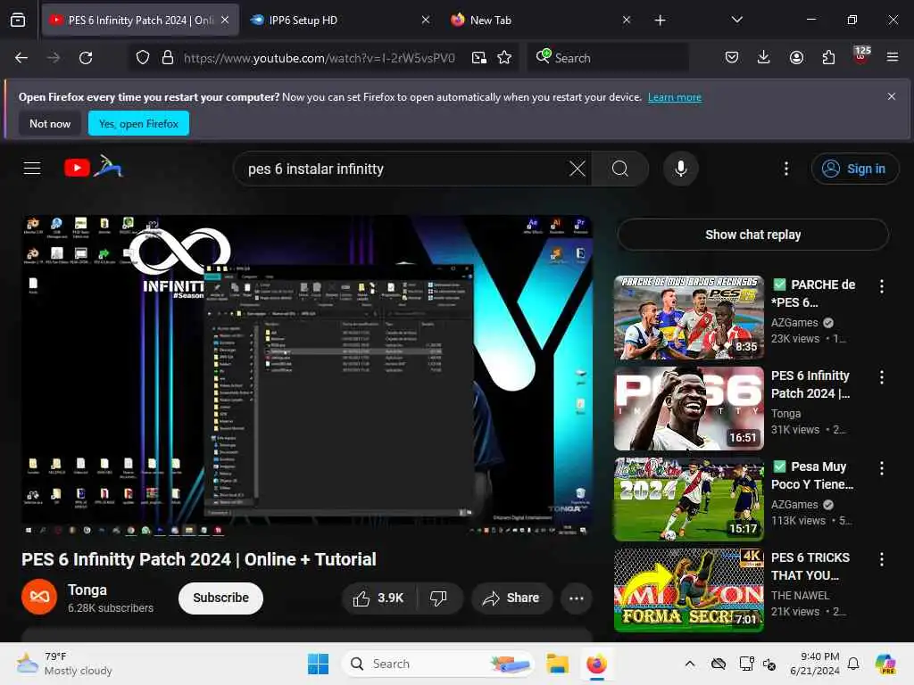The height and width of the screenshot is (685, 914).
Task: Open the extensions puzzle icon
Action: (x=828, y=57)
